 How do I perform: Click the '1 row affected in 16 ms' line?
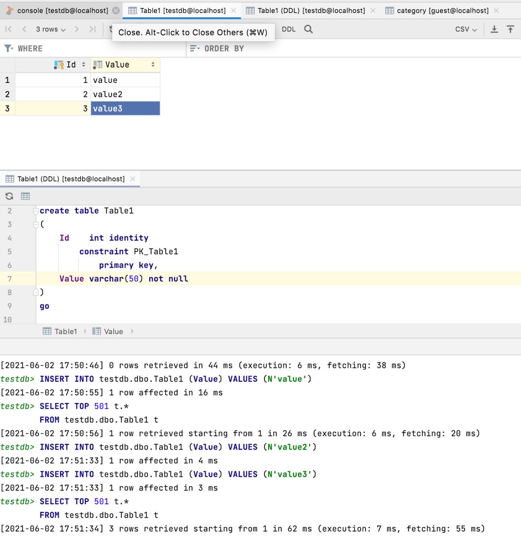pos(112,393)
